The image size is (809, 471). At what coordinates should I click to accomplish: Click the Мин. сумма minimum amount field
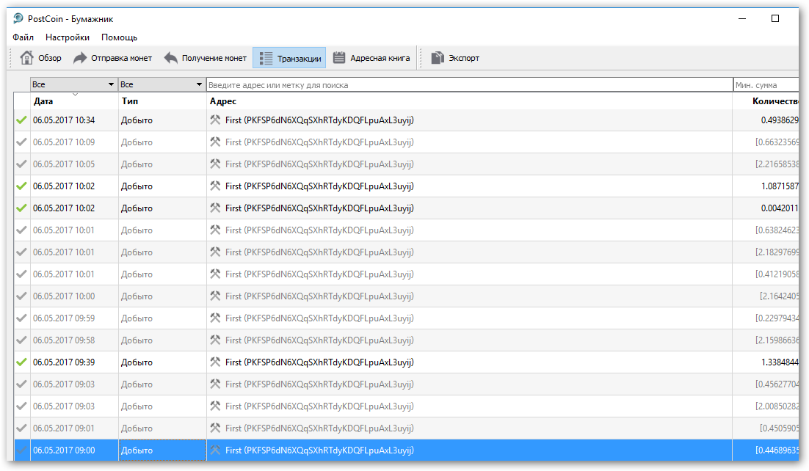tap(765, 85)
